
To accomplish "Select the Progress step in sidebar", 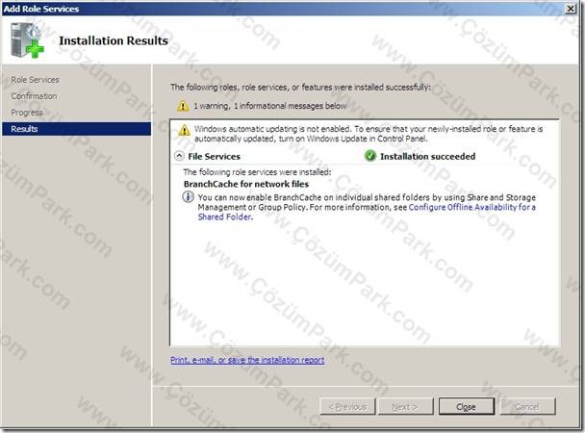I will (27, 113).
